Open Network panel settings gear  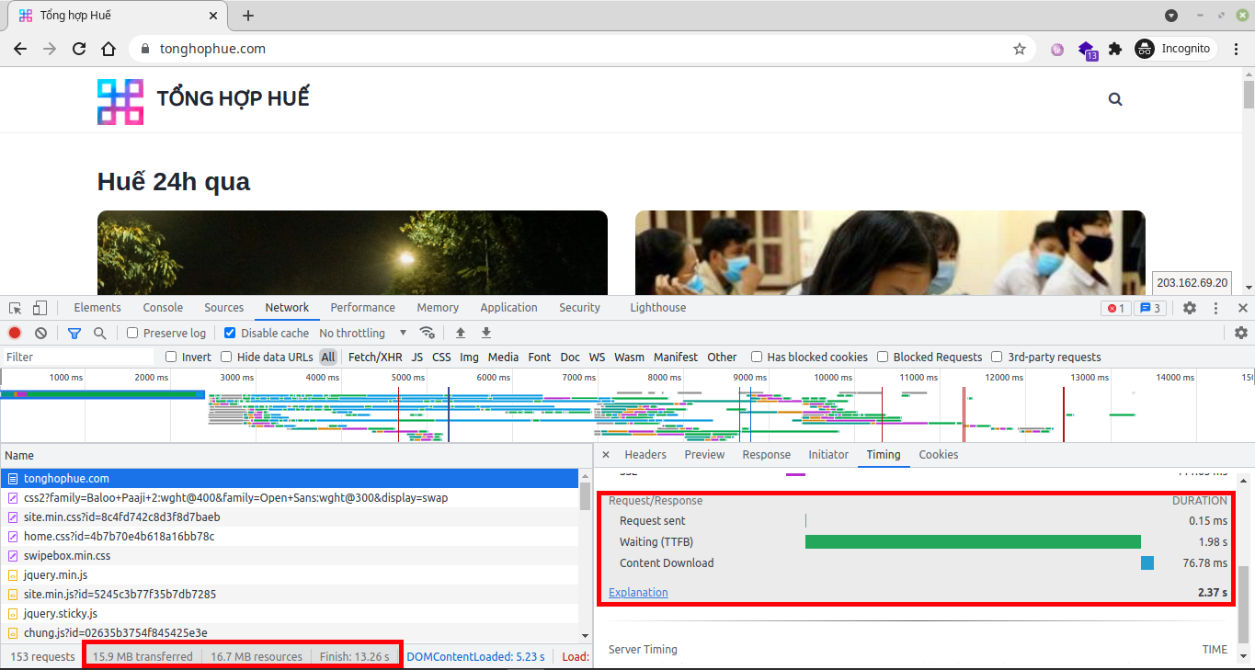point(1241,333)
